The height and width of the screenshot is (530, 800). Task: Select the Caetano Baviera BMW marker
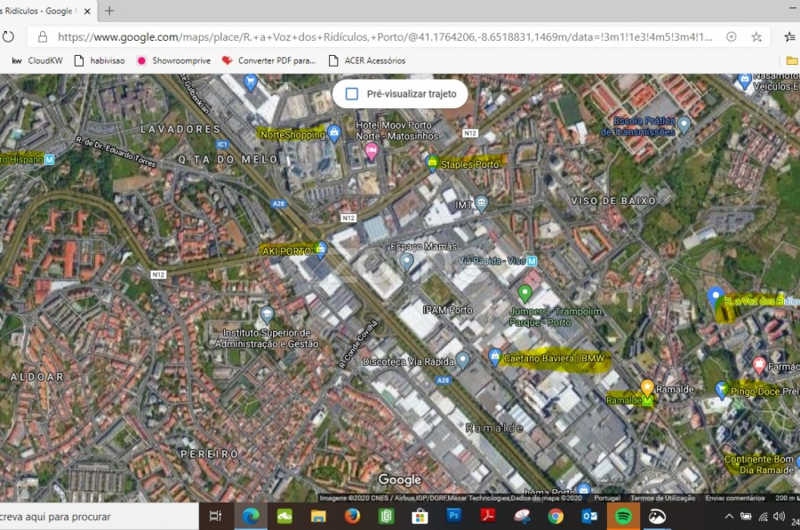tap(495, 357)
